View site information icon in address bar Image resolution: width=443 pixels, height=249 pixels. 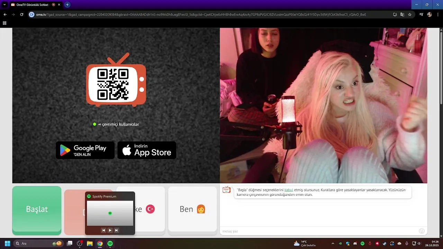coord(32,15)
